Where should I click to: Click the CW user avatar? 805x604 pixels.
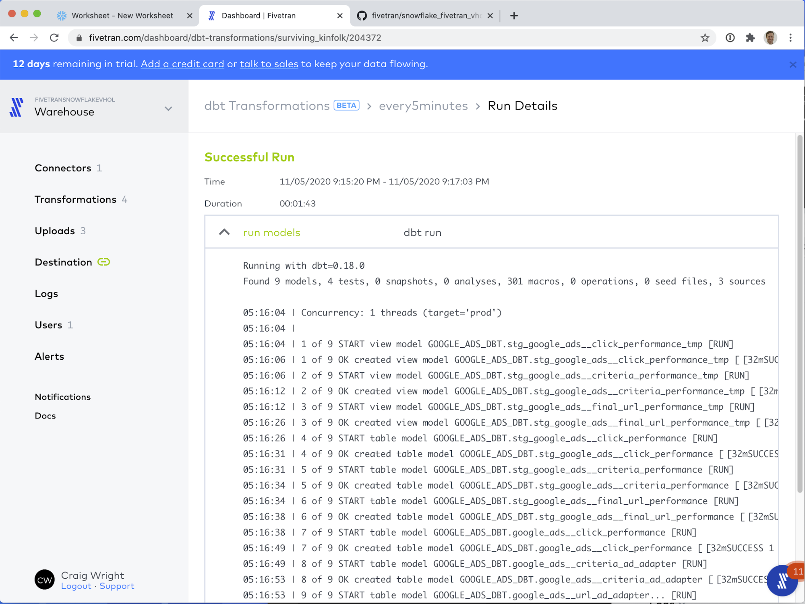(44, 580)
